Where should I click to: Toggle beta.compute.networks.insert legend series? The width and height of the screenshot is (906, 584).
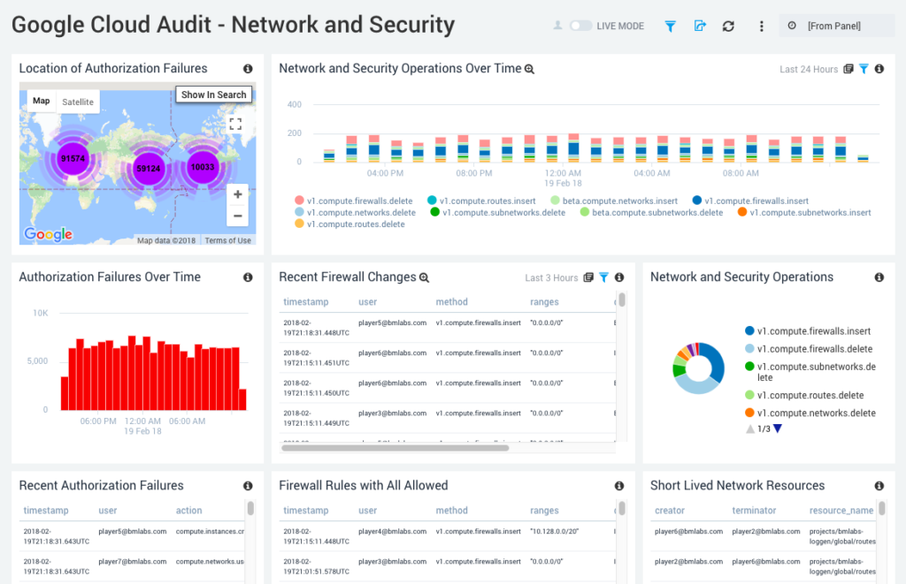pyautogui.click(x=614, y=201)
